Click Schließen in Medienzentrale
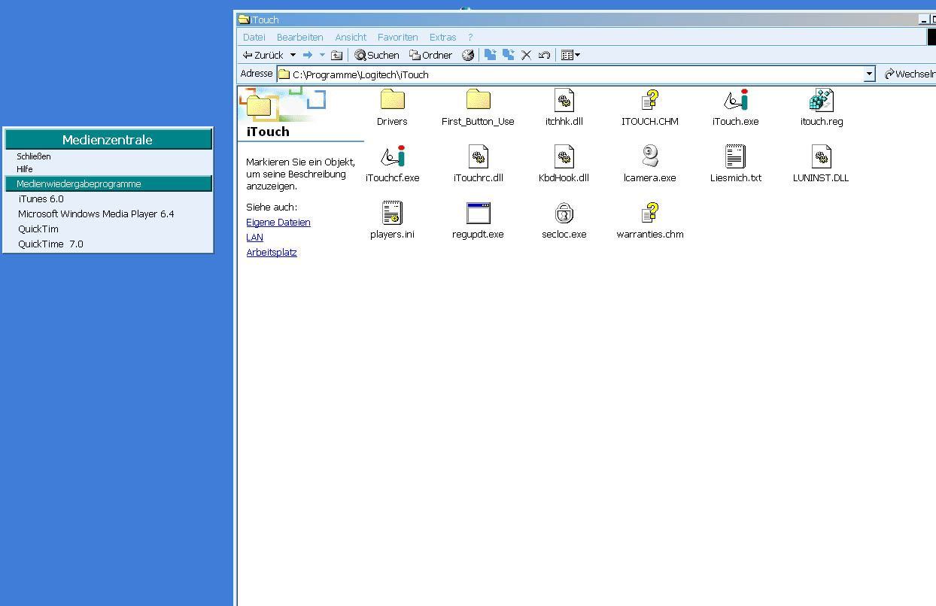The width and height of the screenshot is (936, 606). tap(34, 156)
